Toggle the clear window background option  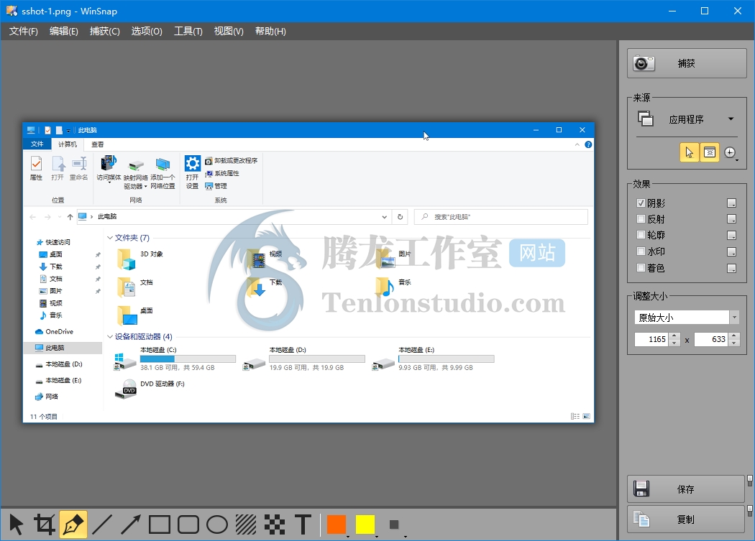[709, 152]
